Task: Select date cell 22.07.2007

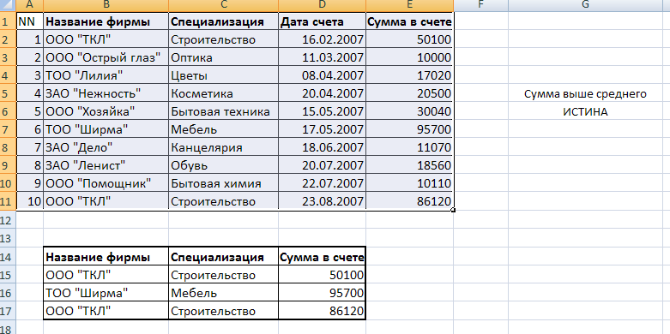Action: 323,183
